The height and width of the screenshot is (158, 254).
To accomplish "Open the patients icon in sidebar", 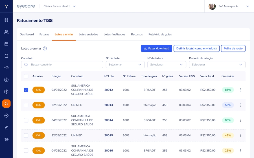I will tap(6, 32).
